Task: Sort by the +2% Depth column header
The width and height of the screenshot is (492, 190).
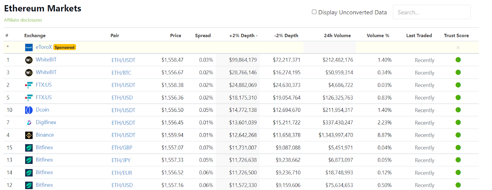Action: click(243, 35)
